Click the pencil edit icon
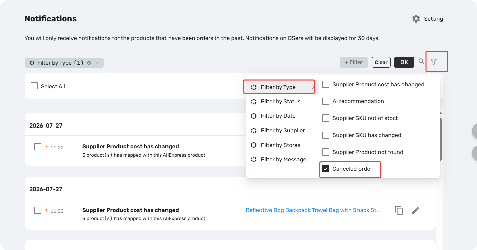This screenshot has height=250, width=477. (415, 210)
